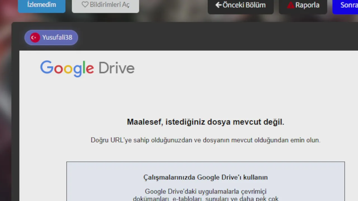The width and height of the screenshot is (358, 201).
Task: Click heading 'Çalışmalarınızda Google Drive'ı kullanın'
Action: 206,177
